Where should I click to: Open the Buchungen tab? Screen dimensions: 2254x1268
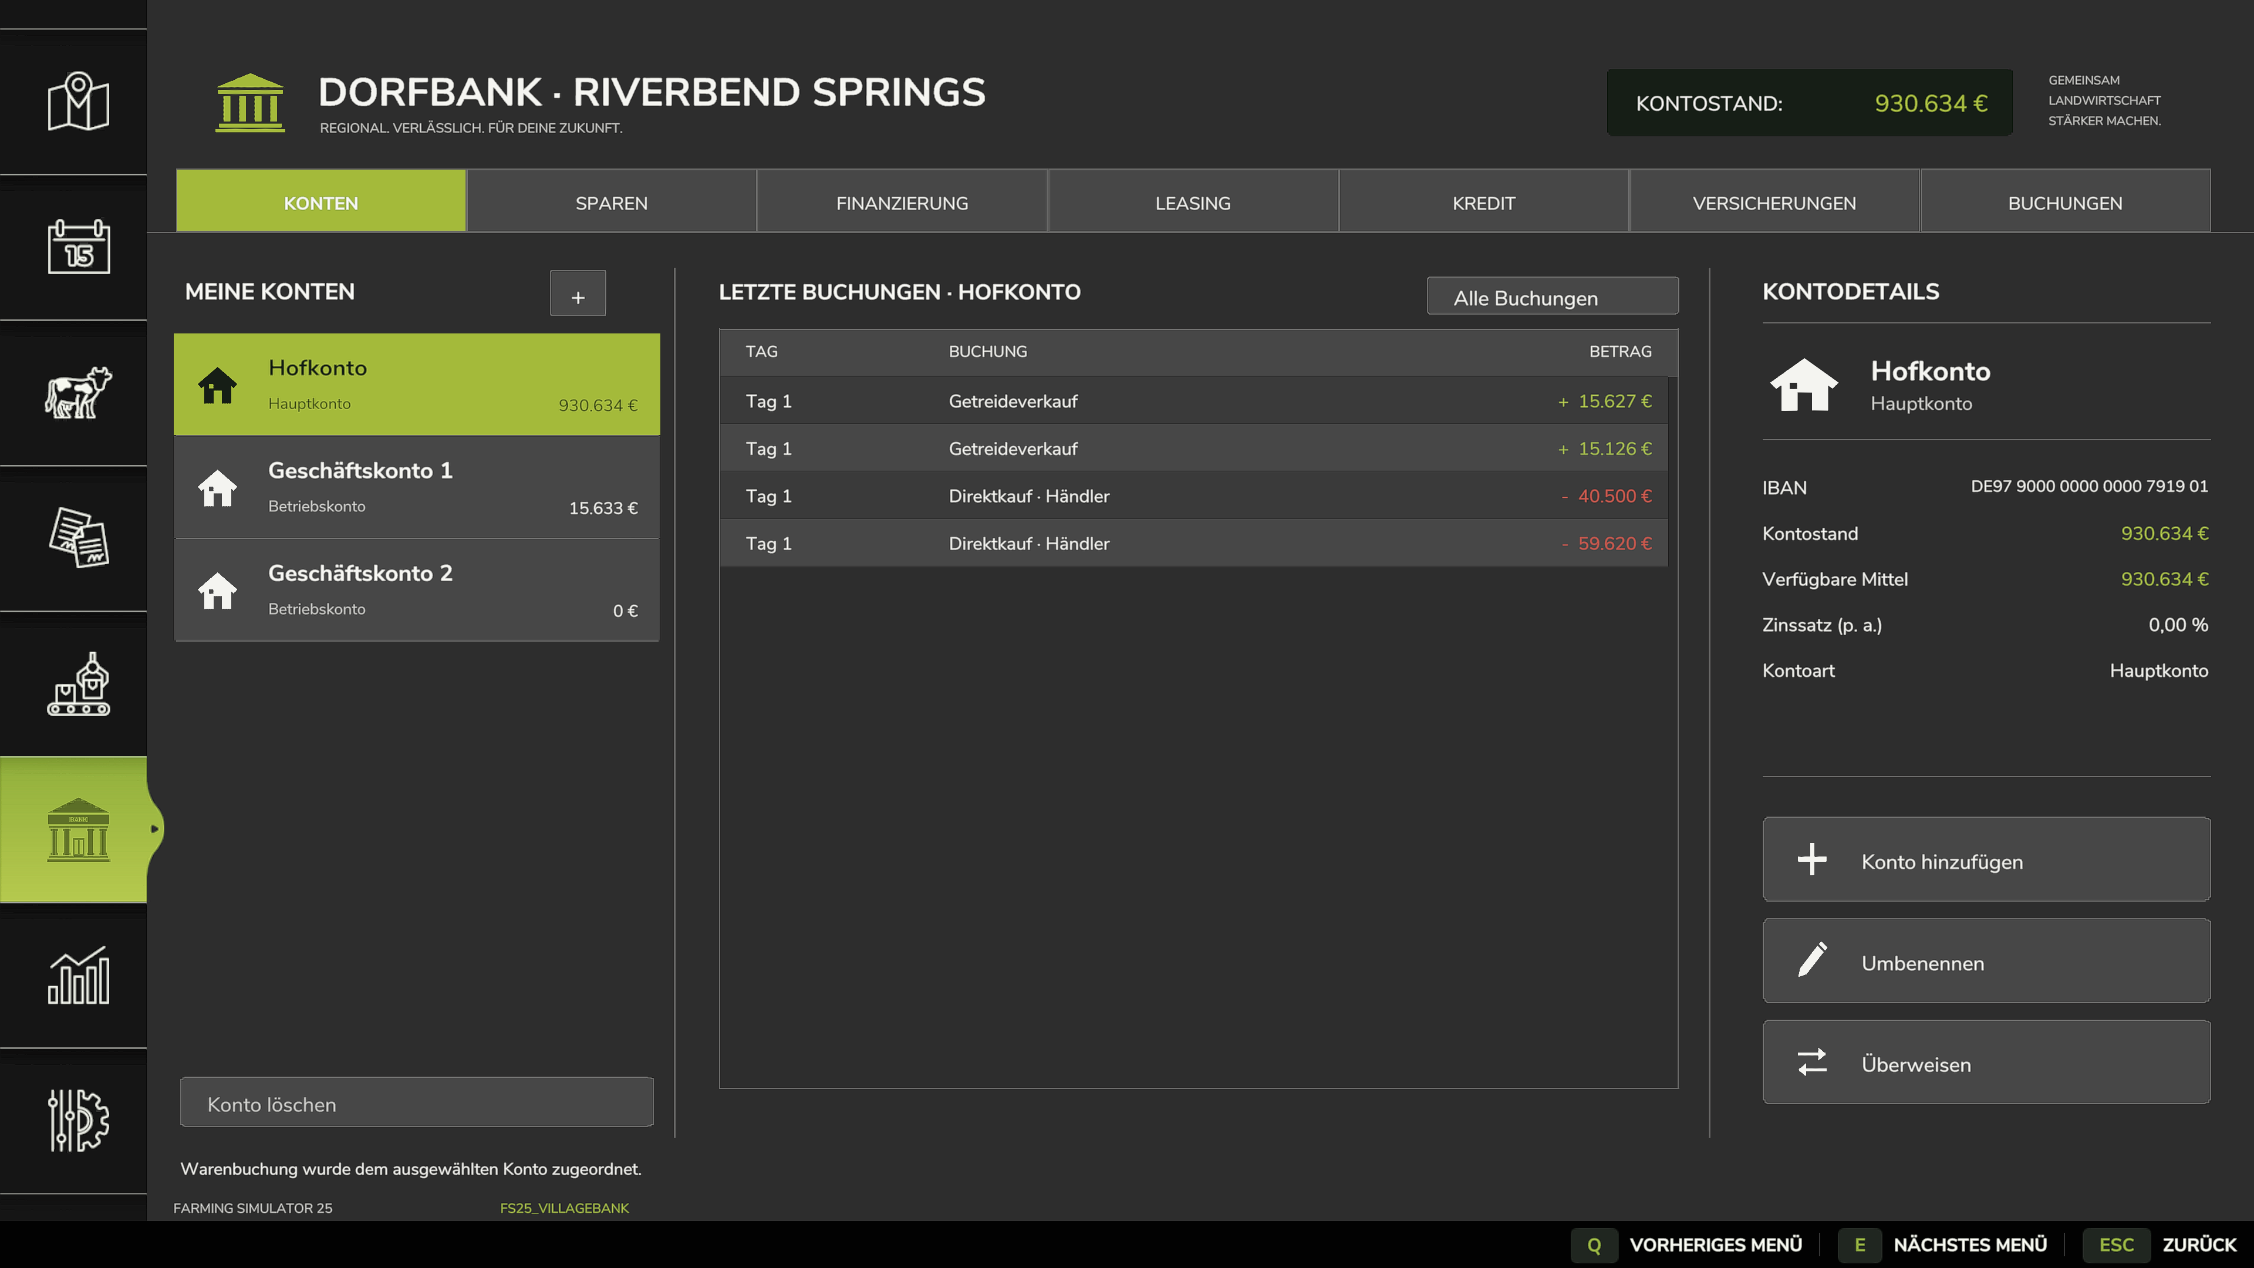(2065, 200)
